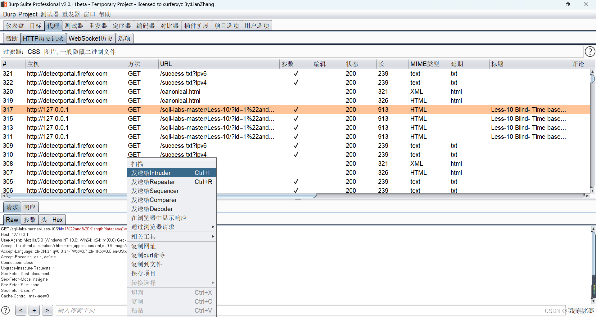Sort by # column header

tap(13, 64)
